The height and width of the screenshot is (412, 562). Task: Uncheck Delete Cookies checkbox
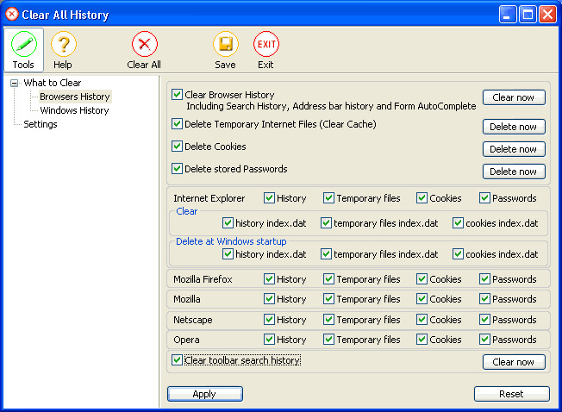[177, 147]
